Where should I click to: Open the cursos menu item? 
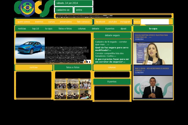51,22
